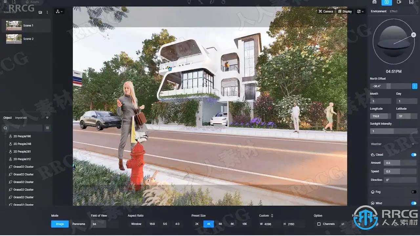Image resolution: width=420 pixels, height=236 pixels.
Task: Open the inbox tray icon top-right
Action: coord(411,2)
